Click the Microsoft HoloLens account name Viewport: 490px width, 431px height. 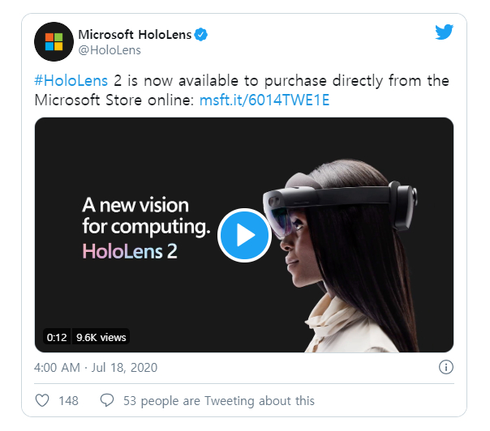(135, 34)
